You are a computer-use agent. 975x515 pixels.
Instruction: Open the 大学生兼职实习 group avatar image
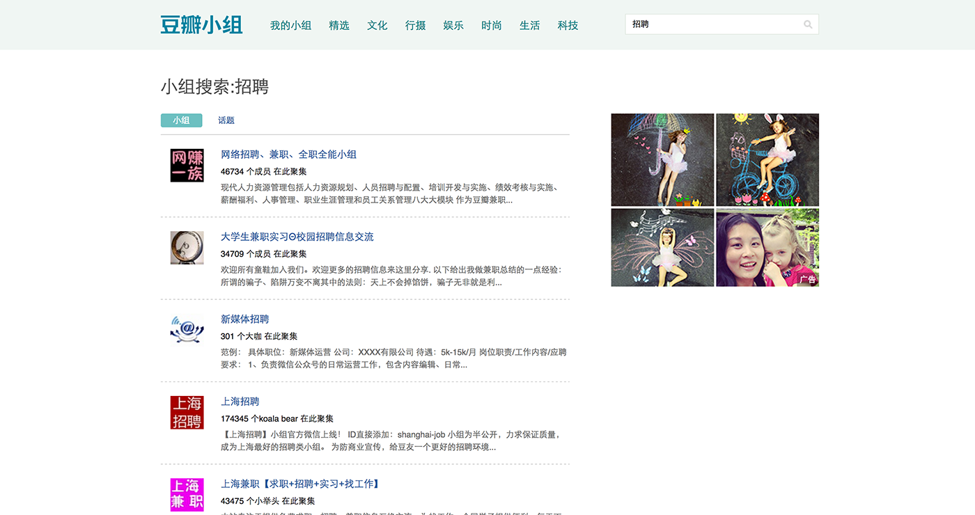(x=187, y=248)
